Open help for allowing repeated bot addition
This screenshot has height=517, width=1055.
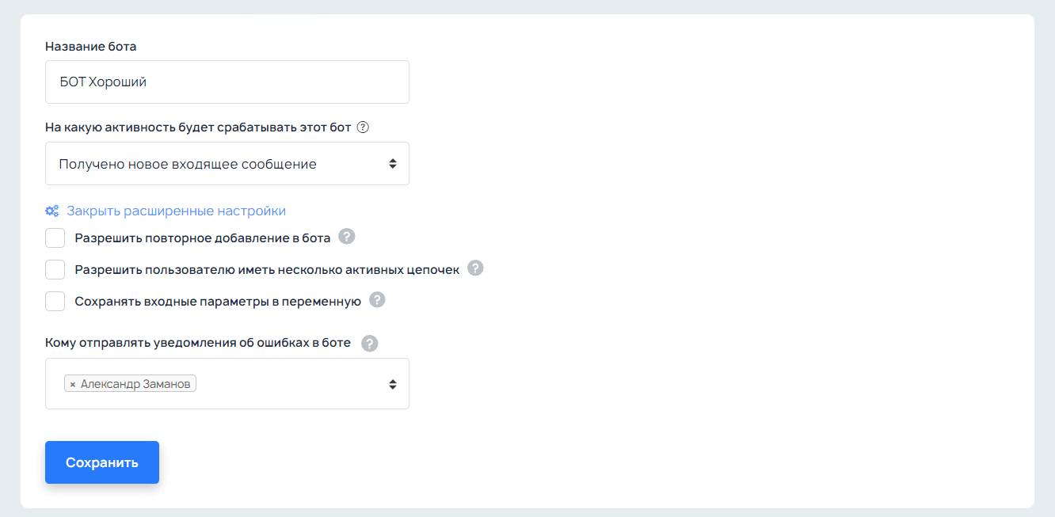346,237
